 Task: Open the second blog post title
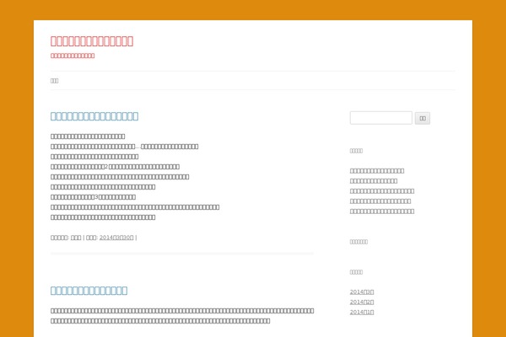click(x=89, y=291)
